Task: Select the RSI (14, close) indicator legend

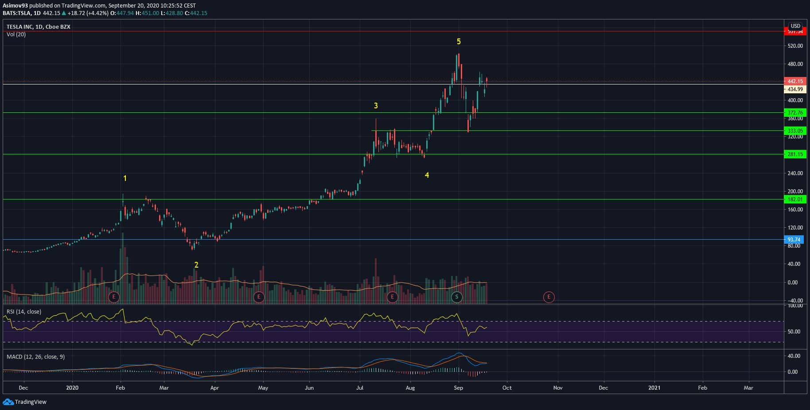Action: (x=24, y=312)
